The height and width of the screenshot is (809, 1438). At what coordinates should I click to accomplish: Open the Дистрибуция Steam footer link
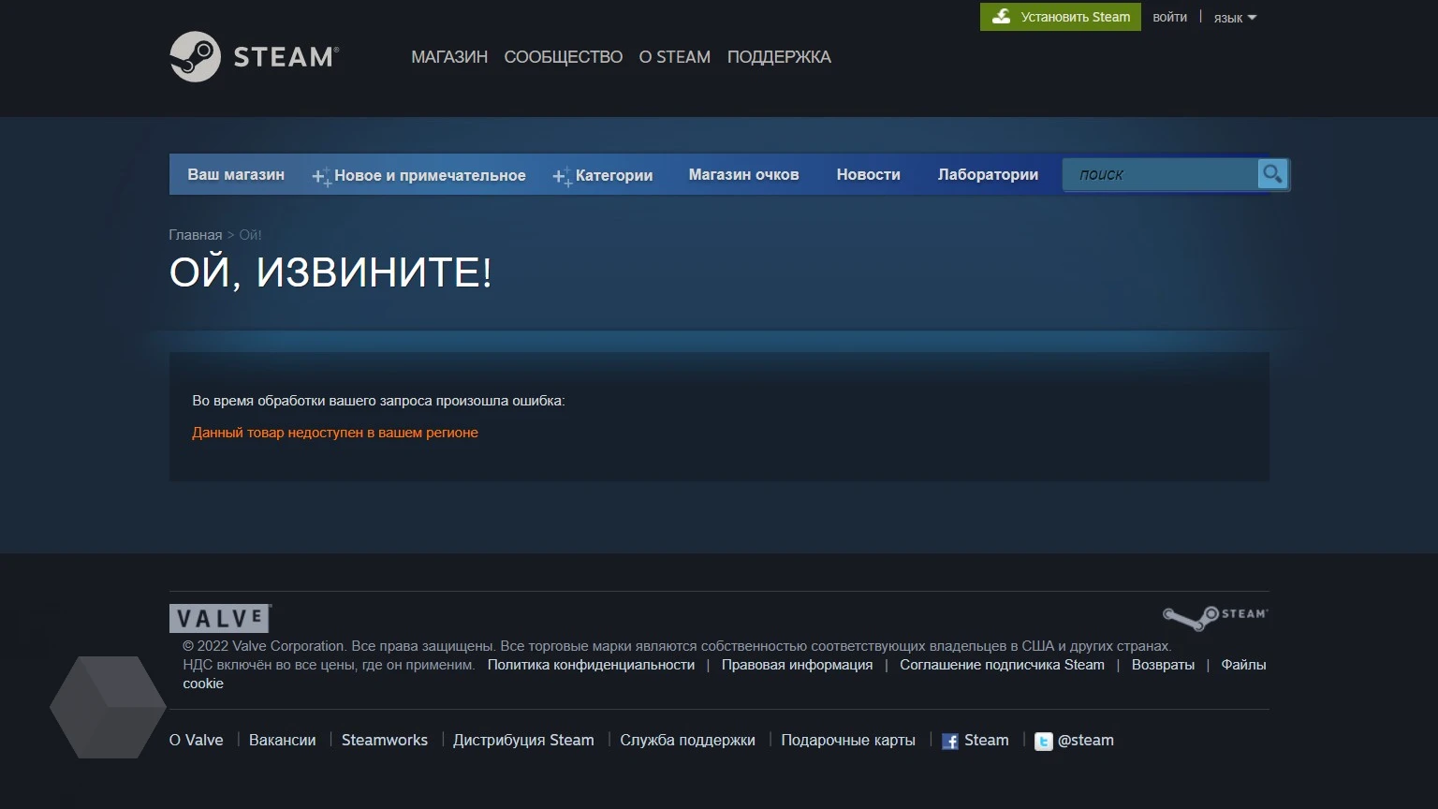point(523,740)
